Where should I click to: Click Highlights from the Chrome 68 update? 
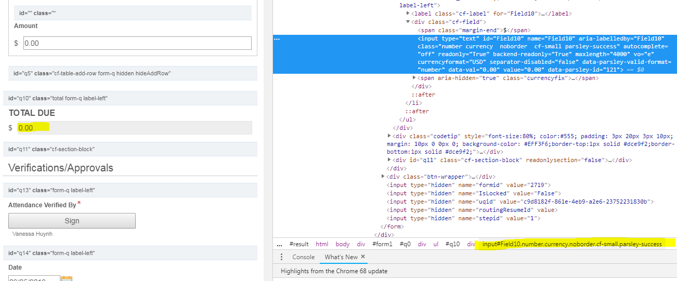334,271
